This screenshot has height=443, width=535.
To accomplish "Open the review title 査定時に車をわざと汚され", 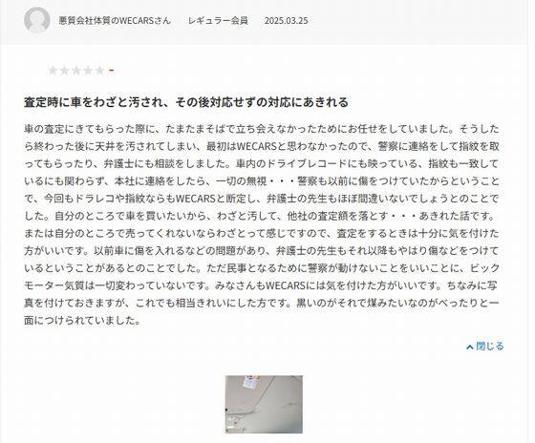I will pos(186,102).
